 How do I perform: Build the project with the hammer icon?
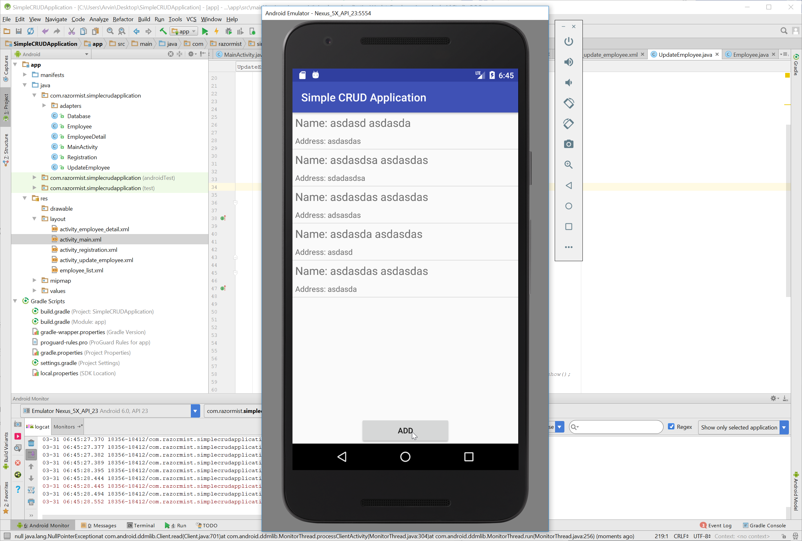click(x=163, y=31)
